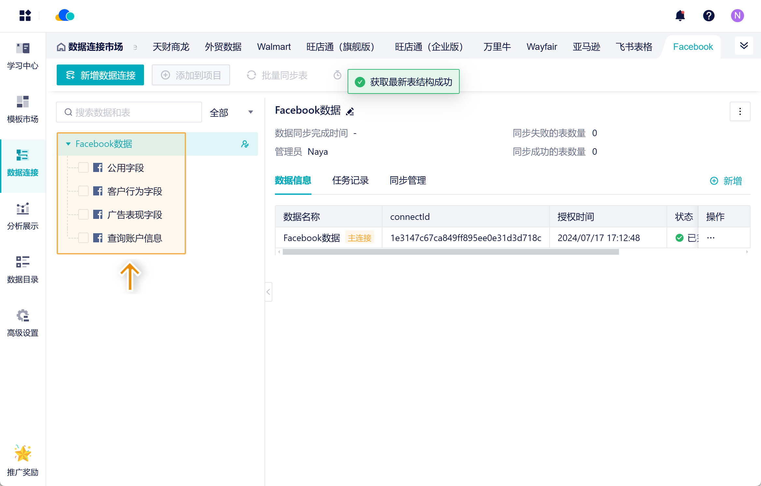This screenshot has height=486, width=761.
Task: Click the help question mark icon
Action: (709, 16)
